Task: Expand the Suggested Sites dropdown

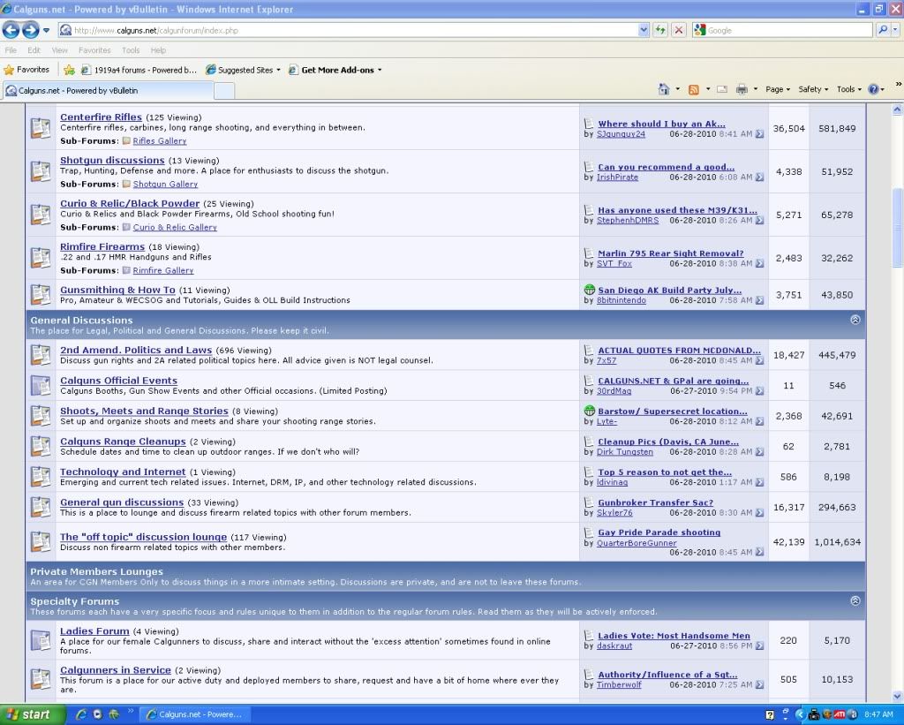Action: coord(278,70)
